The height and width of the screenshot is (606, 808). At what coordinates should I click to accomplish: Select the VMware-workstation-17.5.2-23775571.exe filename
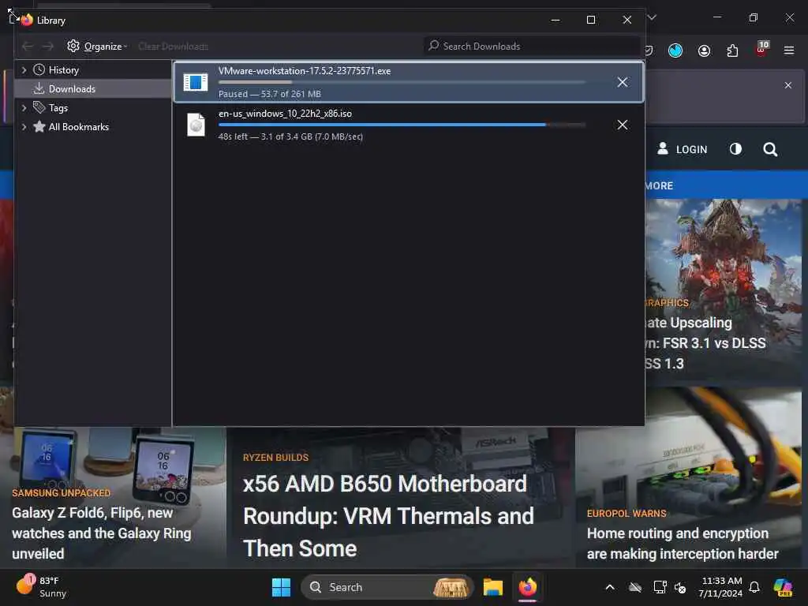305,71
